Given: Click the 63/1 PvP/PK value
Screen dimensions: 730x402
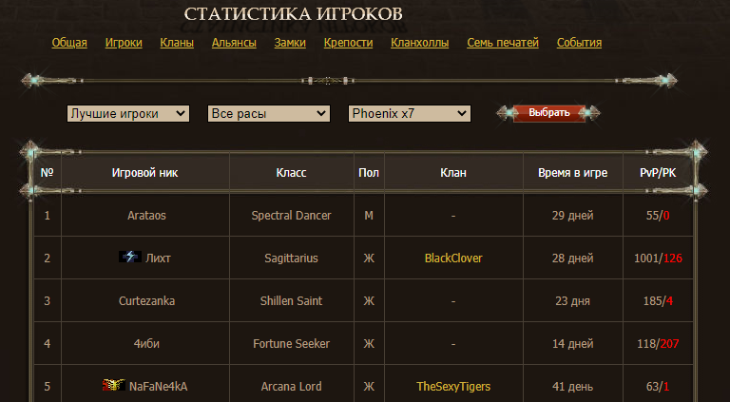Looking at the screenshot, I should pyautogui.click(x=658, y=387).
